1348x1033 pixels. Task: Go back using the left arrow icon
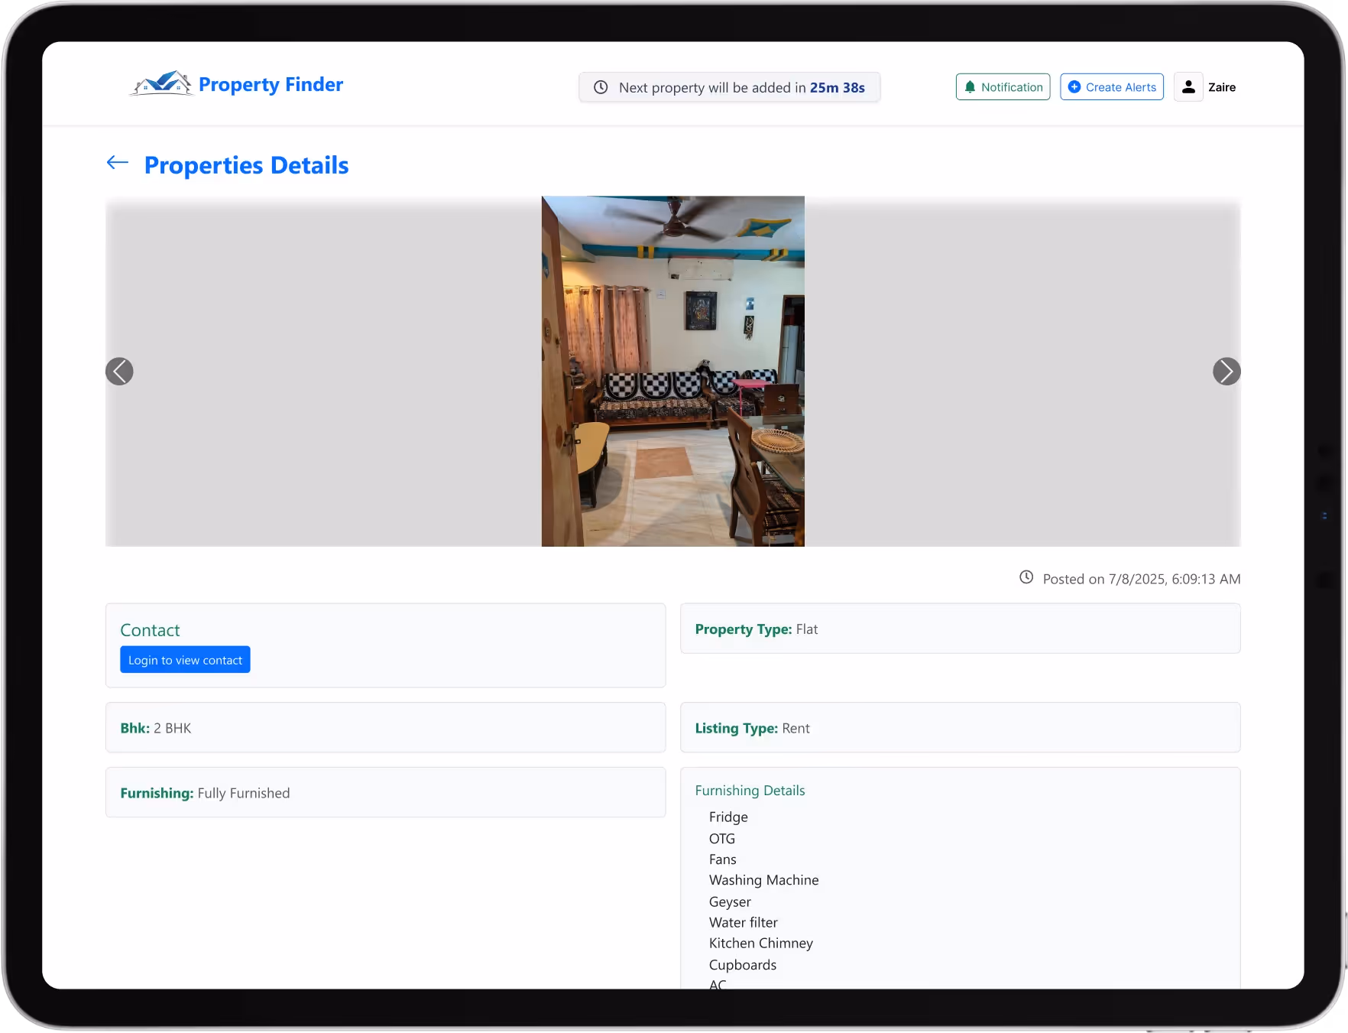[x=118, y=162]
